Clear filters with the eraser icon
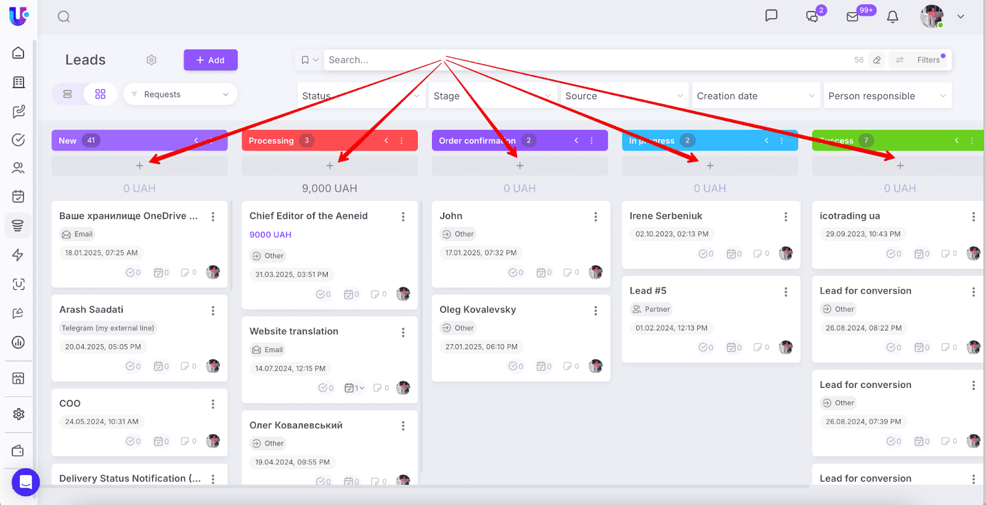The width and height of the screenshot is (986, 505). pyautogui.click(x=877, y=60)
